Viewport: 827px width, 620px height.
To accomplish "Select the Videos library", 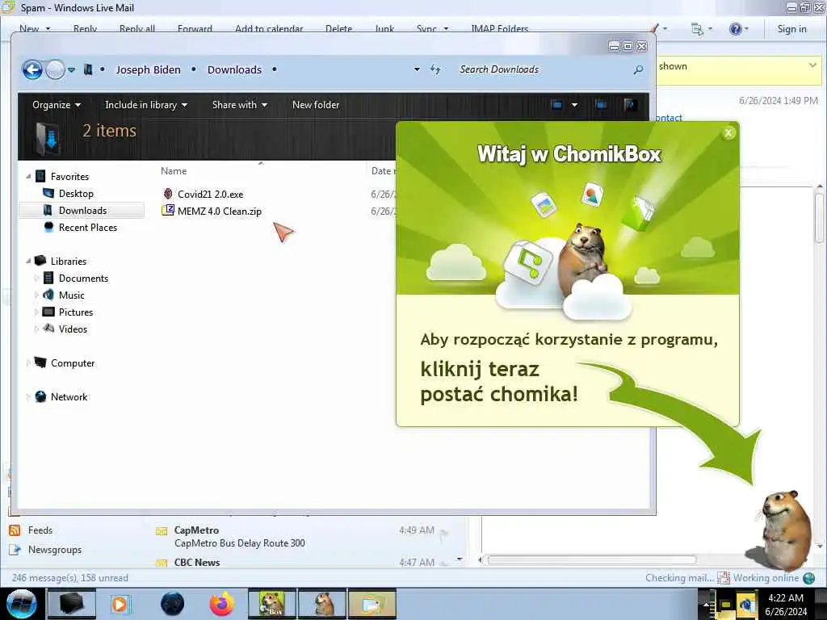I will (73, 329).
